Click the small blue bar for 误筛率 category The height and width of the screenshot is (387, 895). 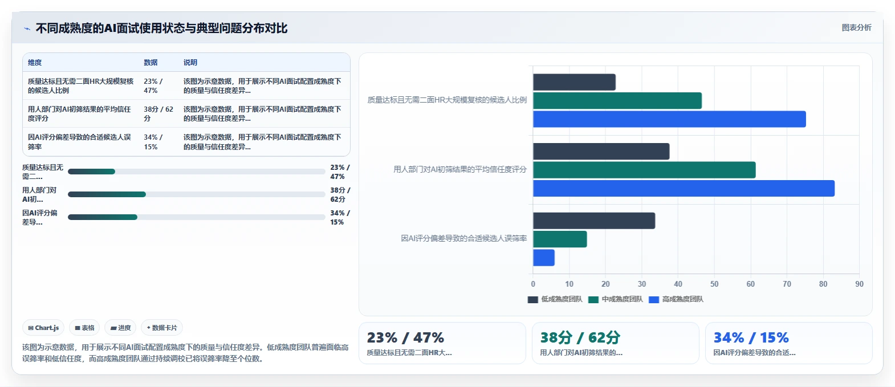click(544, 258)
